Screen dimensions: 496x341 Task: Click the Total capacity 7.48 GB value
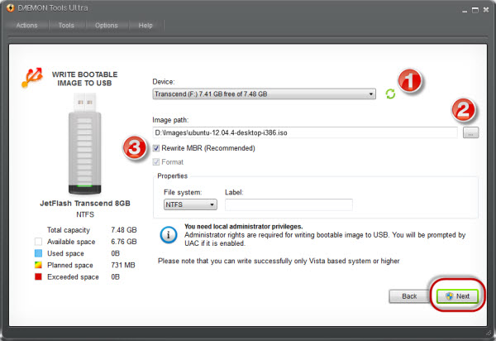coord(124,230)
